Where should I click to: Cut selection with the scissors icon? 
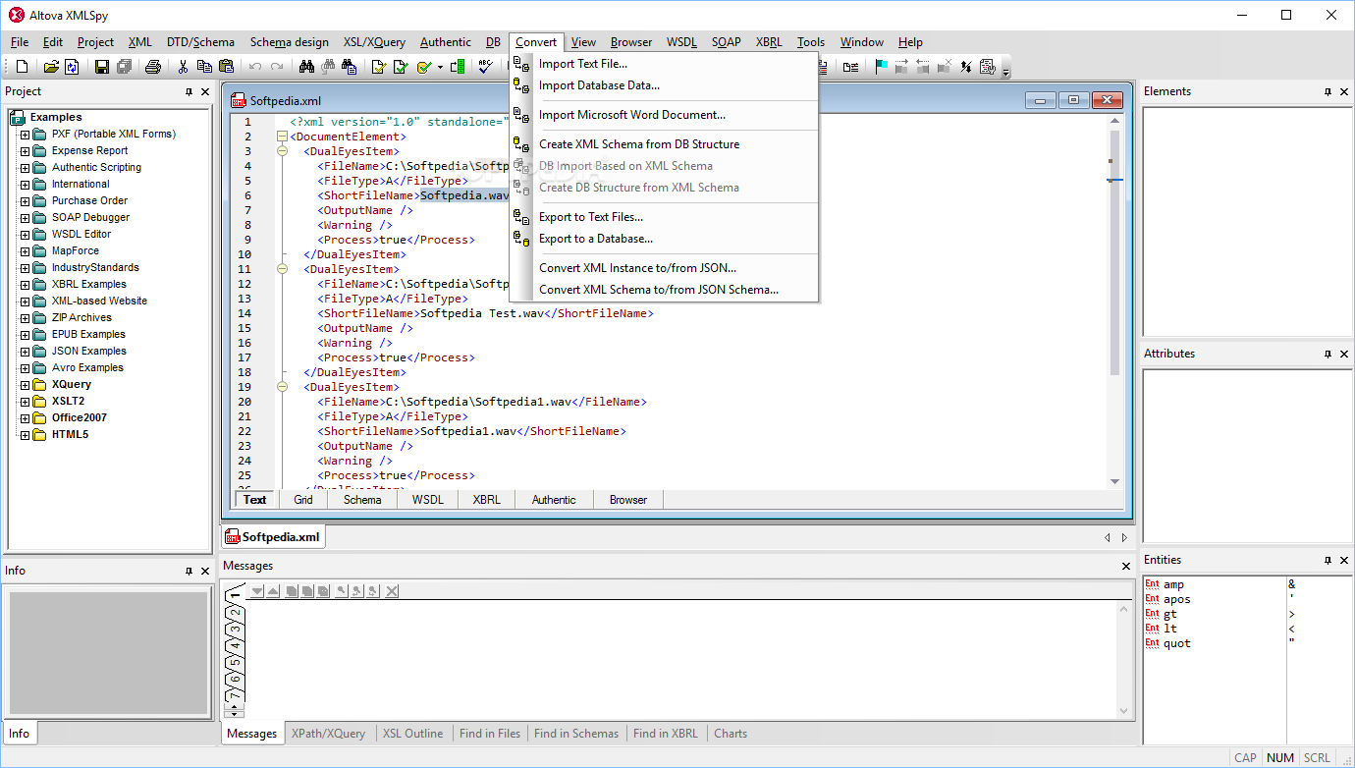tap(183, 67)
